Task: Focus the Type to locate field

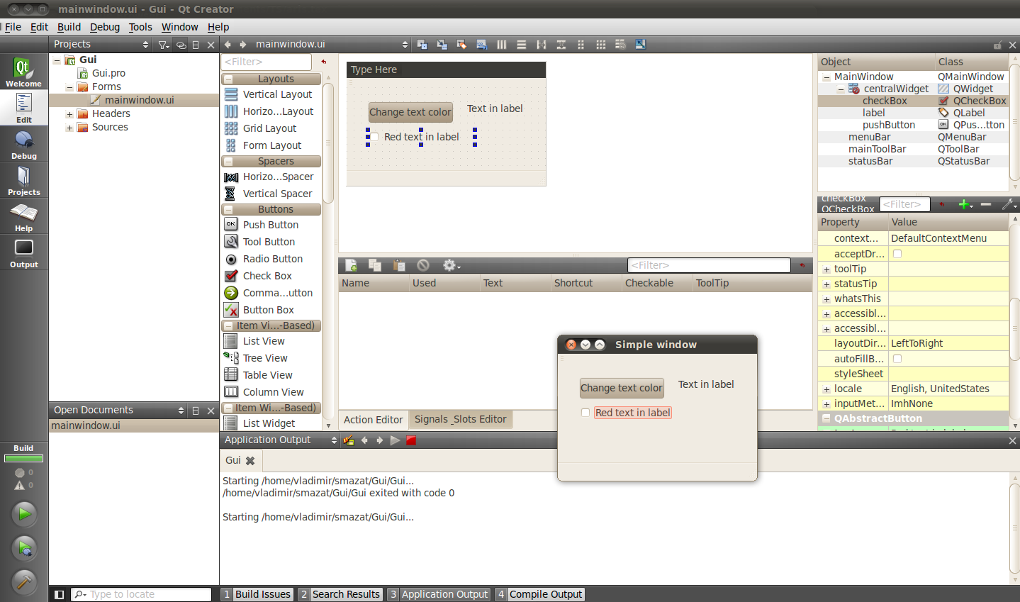Action: [x=142, y=594]
